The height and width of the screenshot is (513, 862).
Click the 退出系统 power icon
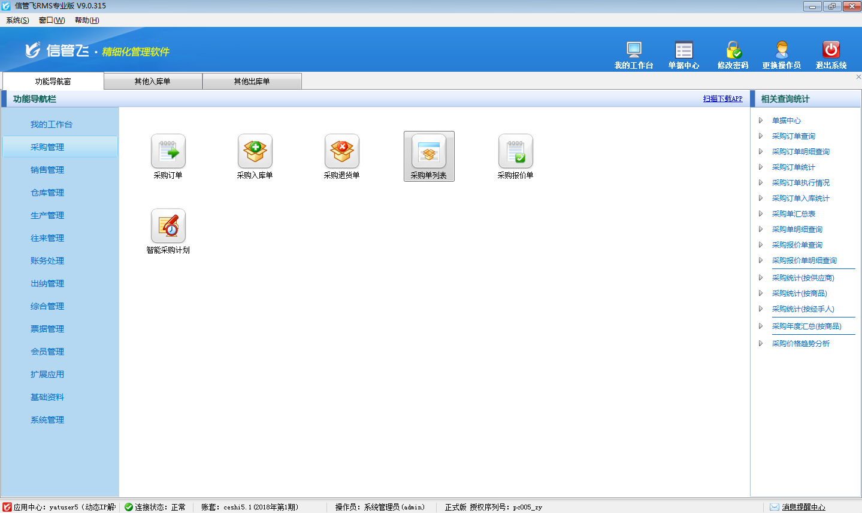831,50
